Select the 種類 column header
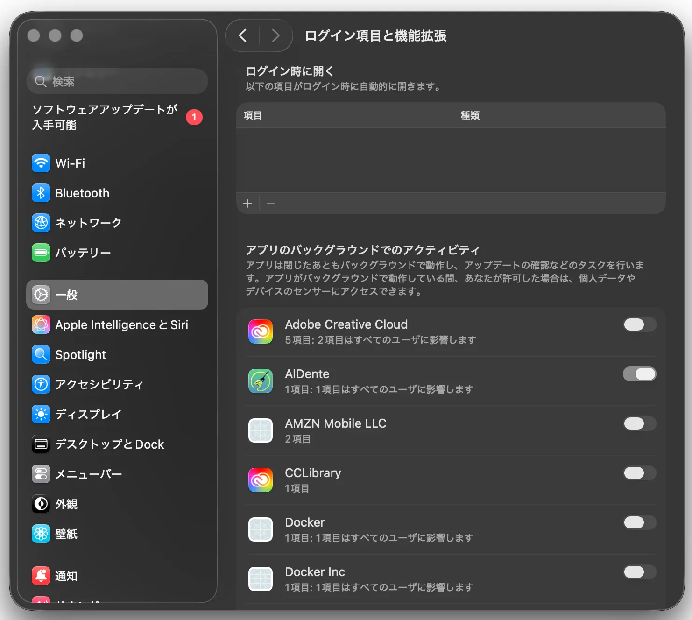692x620 pixels. click(471, 115)
